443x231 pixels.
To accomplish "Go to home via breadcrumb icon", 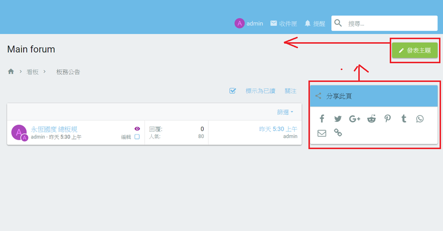I will pos(11,71).
